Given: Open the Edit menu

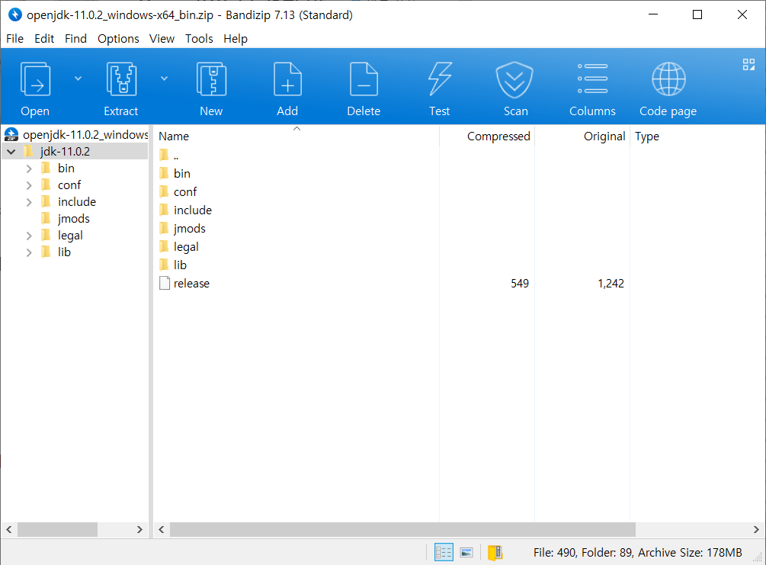Looking at the screenshot, I should (x=44, y=39).
